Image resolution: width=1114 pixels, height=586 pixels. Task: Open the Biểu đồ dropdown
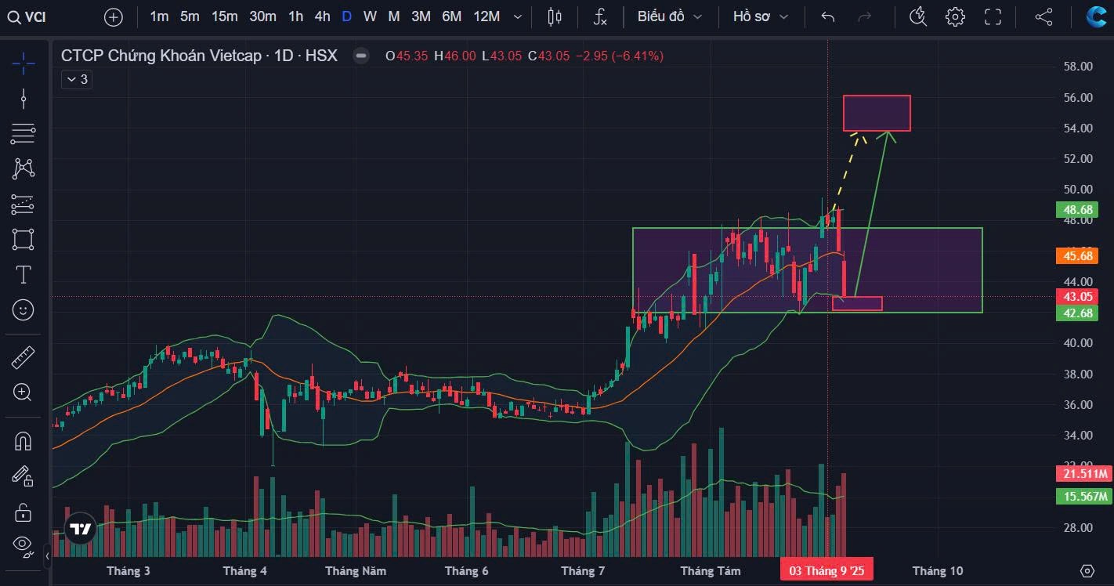(670, 16)
